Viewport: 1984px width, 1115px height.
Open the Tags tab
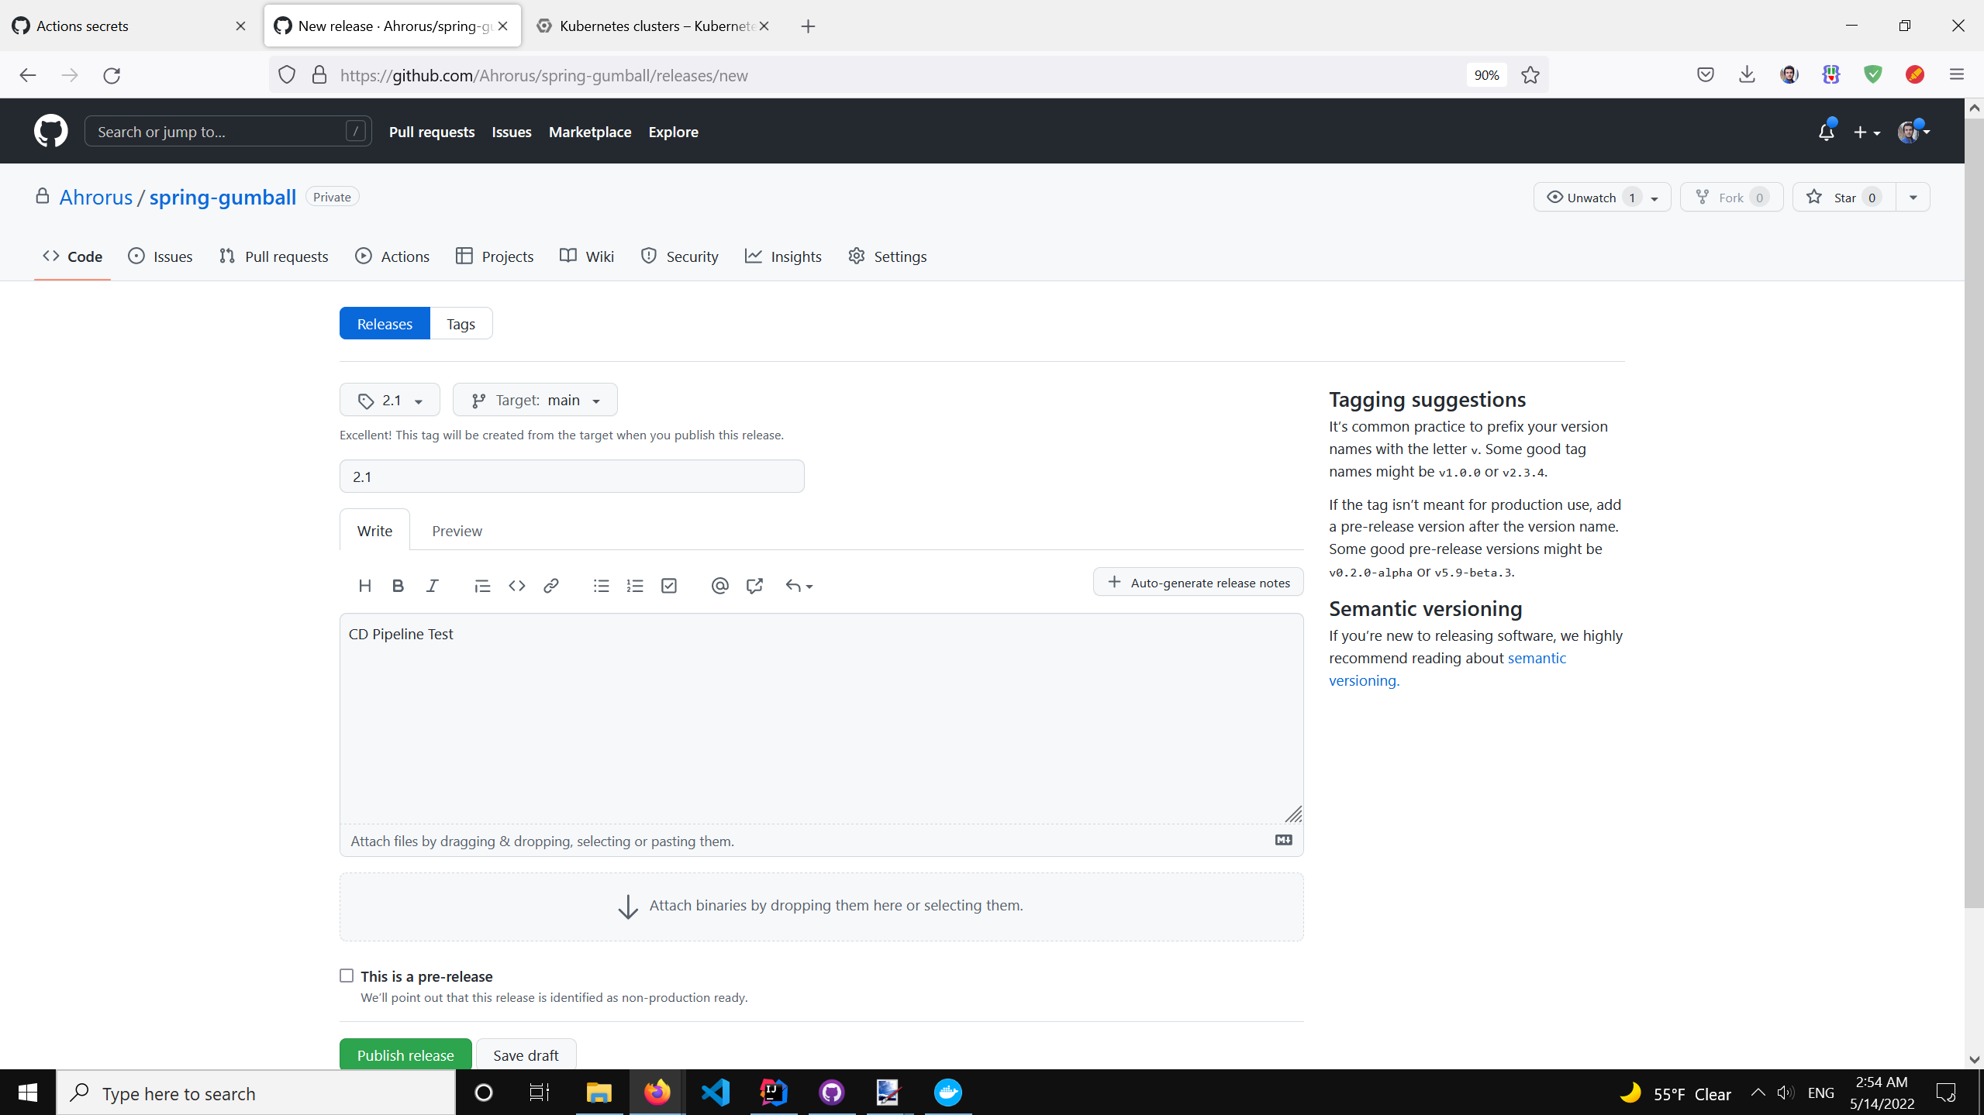[x=461, y=324]
